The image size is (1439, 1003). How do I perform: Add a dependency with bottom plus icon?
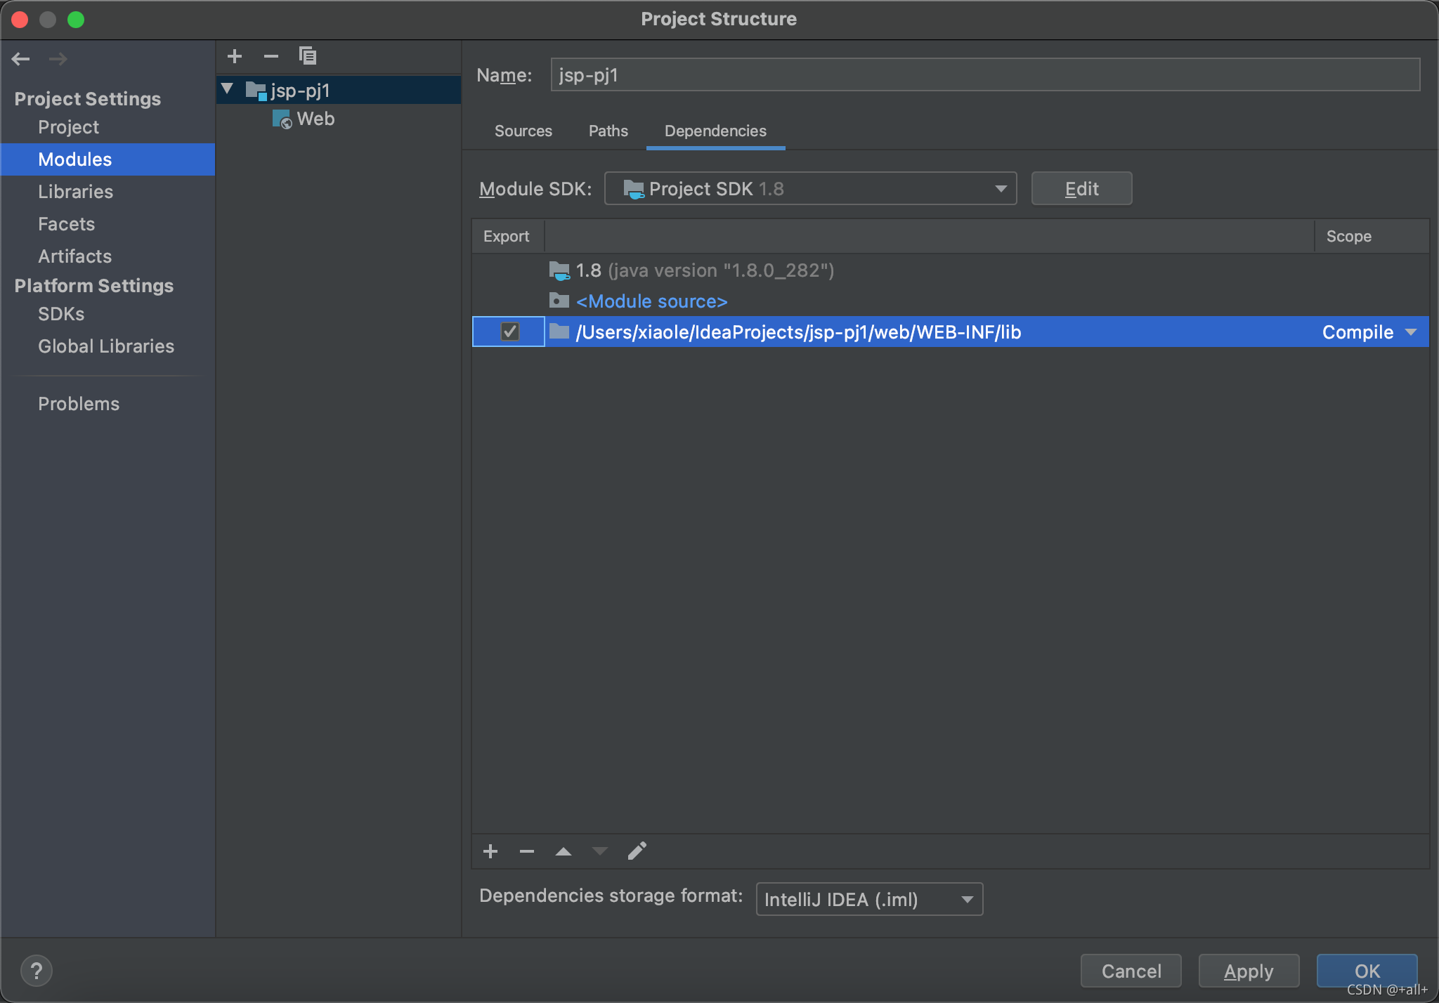[490, 851]
